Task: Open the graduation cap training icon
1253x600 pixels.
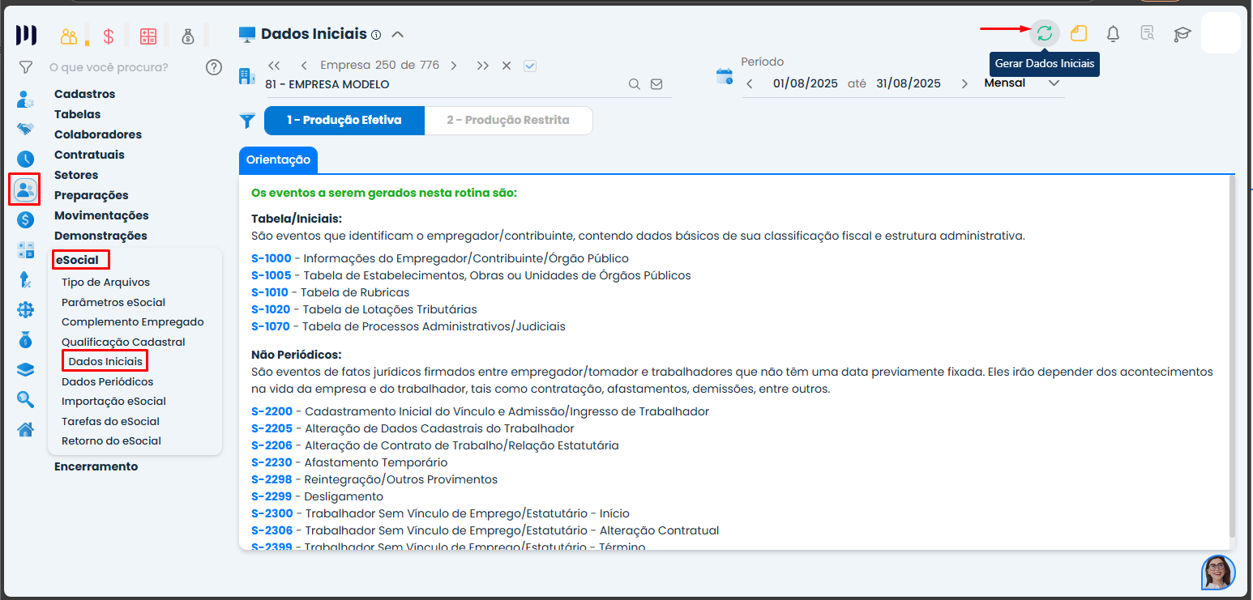Action: coord(1182,34)
